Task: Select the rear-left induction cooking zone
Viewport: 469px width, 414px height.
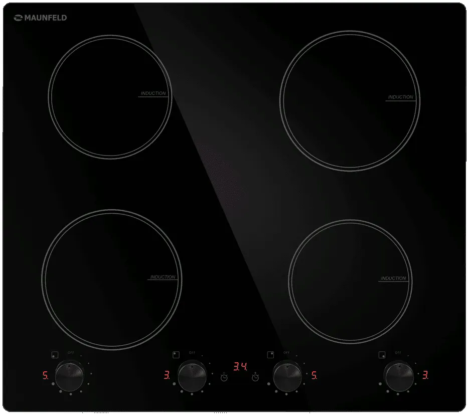Action: click(x=109, y=95)
